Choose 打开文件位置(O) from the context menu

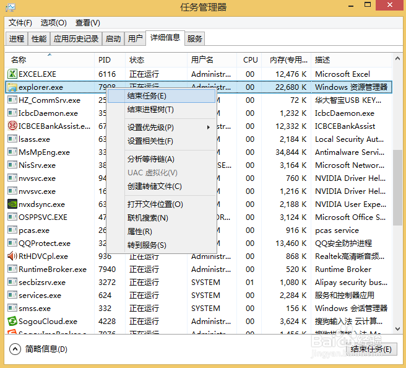(x=162, y=204)
